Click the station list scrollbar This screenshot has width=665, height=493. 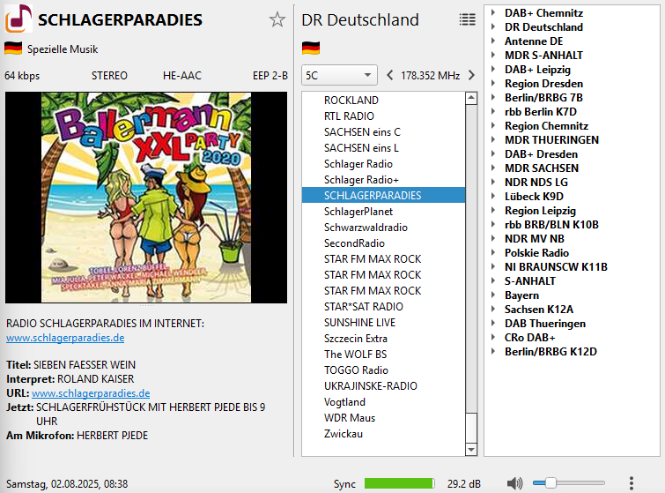point(471,265)
